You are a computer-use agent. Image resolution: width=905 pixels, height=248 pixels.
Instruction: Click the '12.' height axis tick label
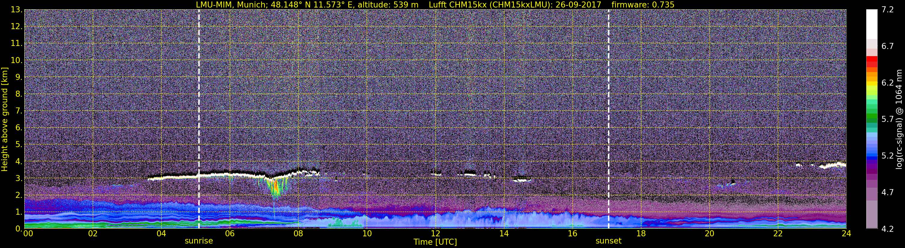[17, 26]
